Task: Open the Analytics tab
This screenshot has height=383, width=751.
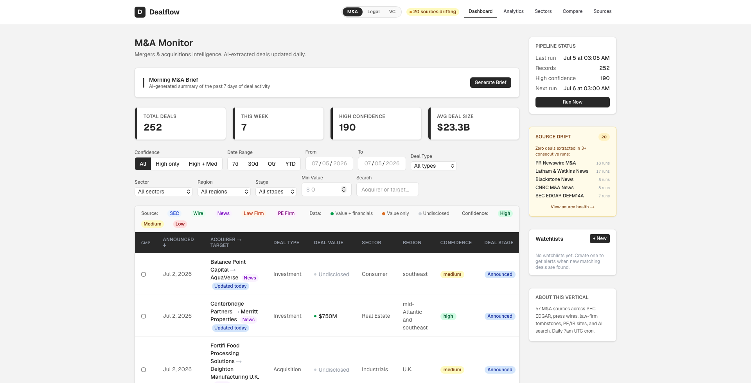Action: click(514, 11)
